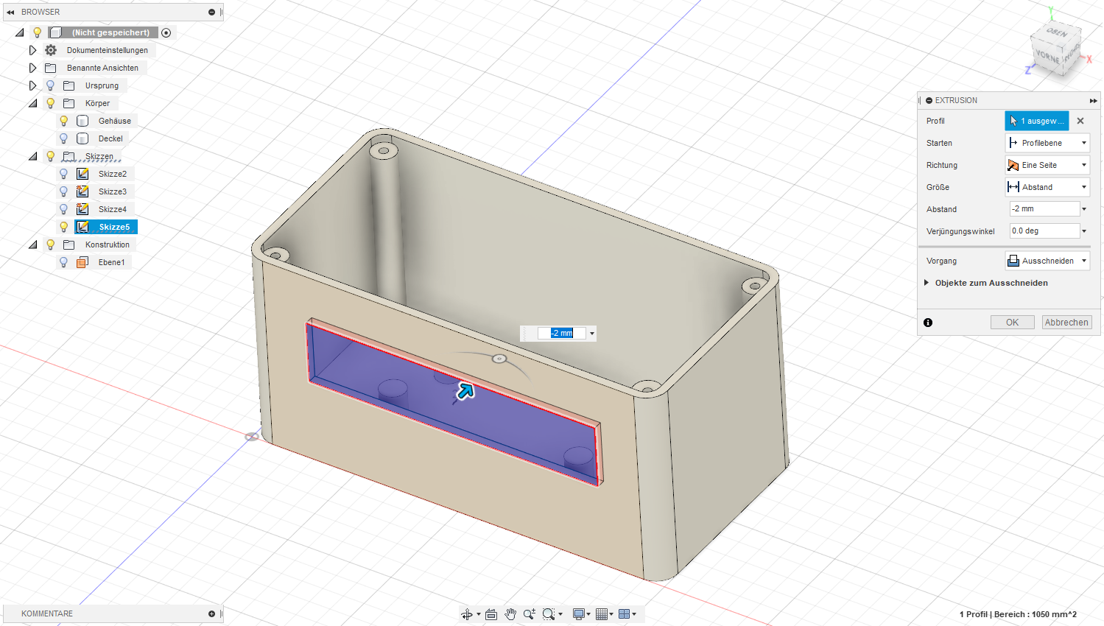The width and height of the screenshot is (1104, 626).
Task: Toggle visibility of Deckel body
Action: point(64,138)
